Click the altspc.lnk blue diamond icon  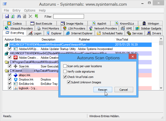(16, 75)
